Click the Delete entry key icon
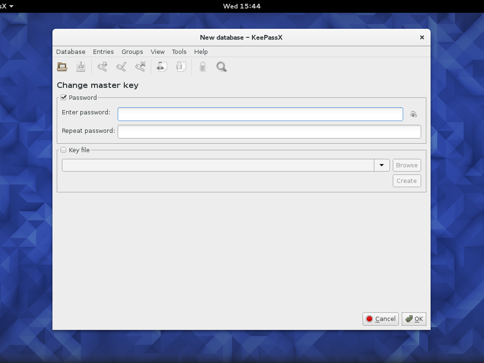The width and height of the screenshot is (484, 363). (140, 67)
